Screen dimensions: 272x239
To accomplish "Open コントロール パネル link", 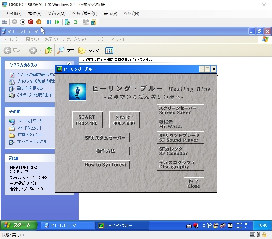I will [32, 142].
